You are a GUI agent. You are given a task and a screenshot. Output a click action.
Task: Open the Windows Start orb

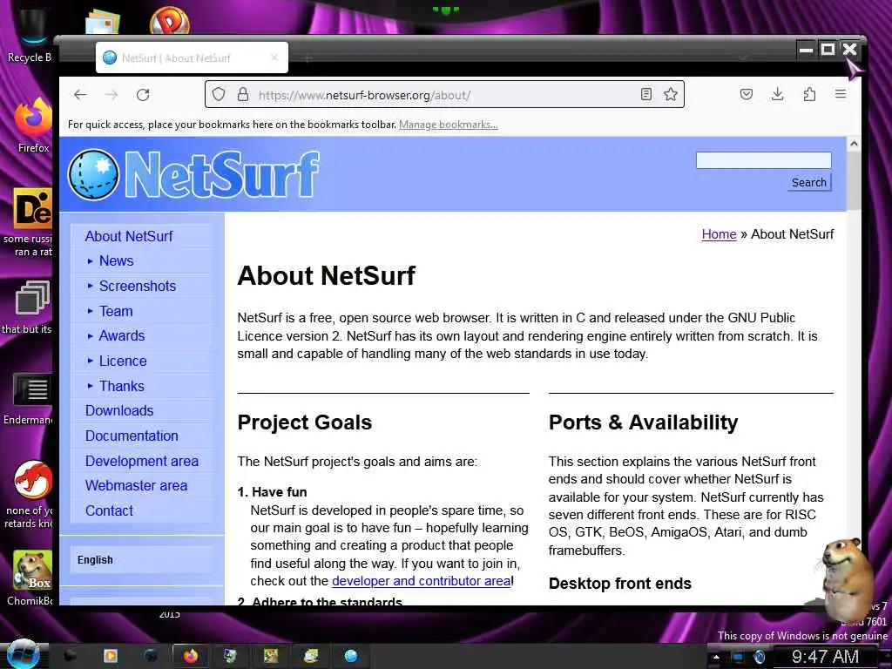tap(24, 655)
